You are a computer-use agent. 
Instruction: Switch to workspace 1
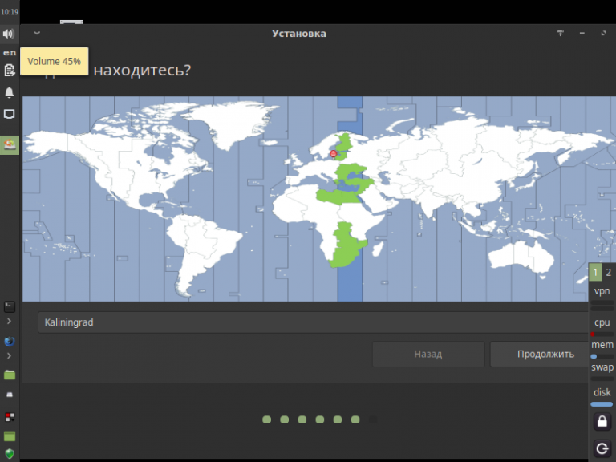coord(596,272)
